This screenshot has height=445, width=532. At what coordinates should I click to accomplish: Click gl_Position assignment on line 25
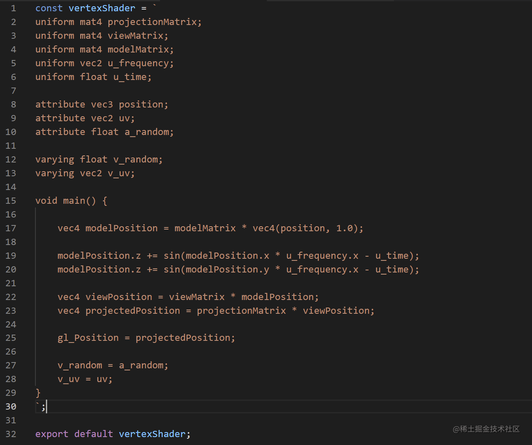tap(146, 338)
